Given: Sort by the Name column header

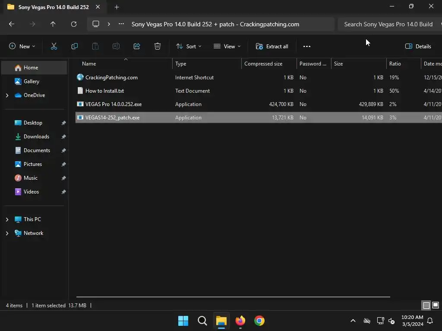Looking at the screenshot, I should pos(124,64).
